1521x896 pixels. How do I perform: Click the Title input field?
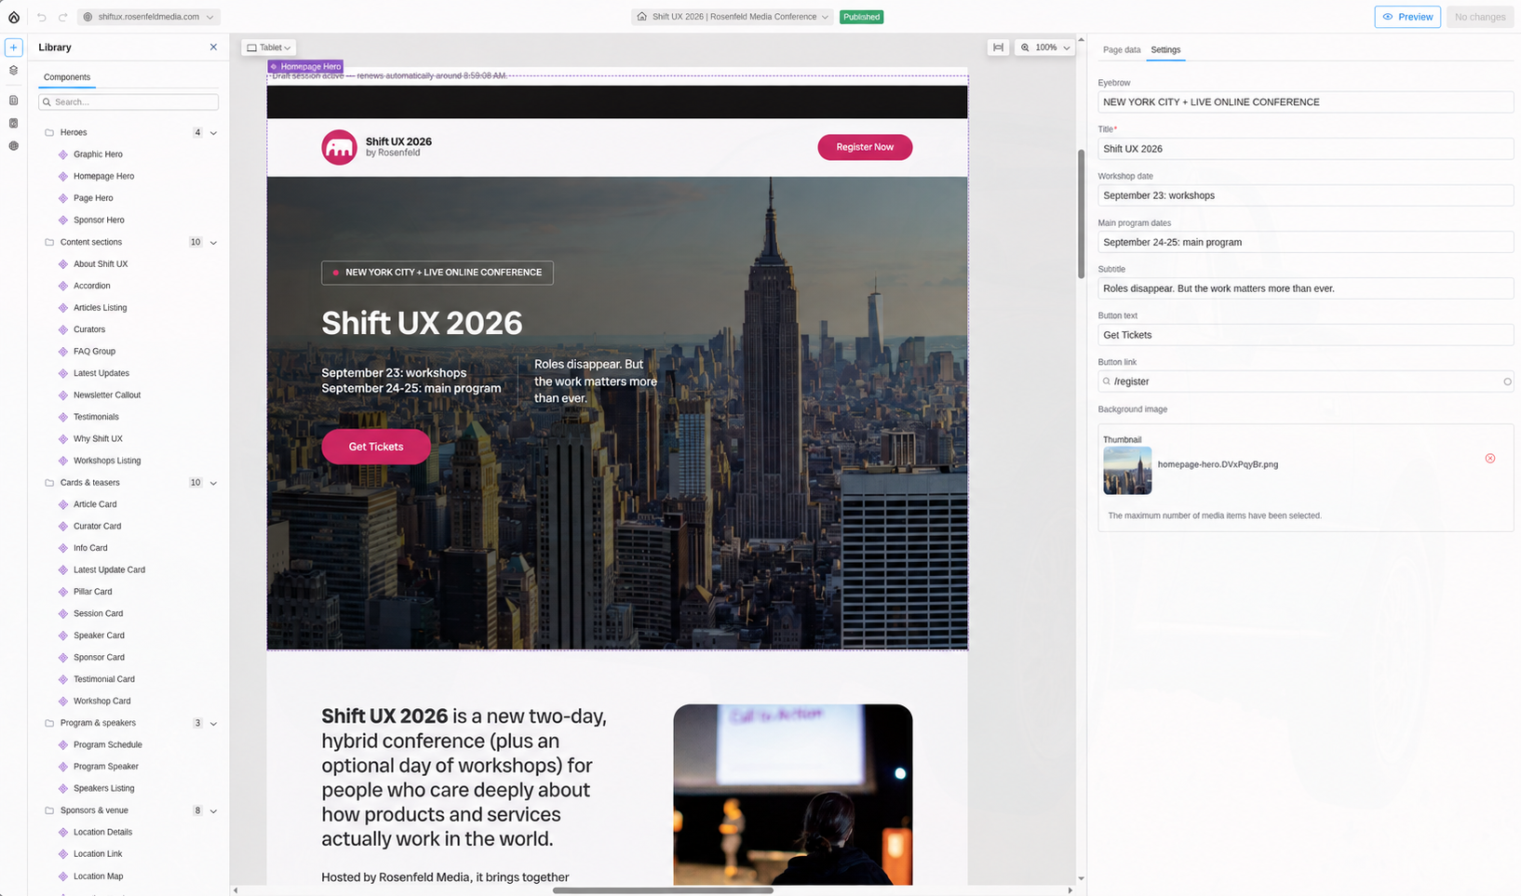(x=1305, y=149)
